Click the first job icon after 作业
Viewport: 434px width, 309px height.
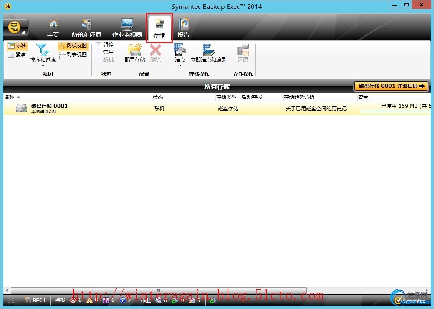[x=159, y=300]
